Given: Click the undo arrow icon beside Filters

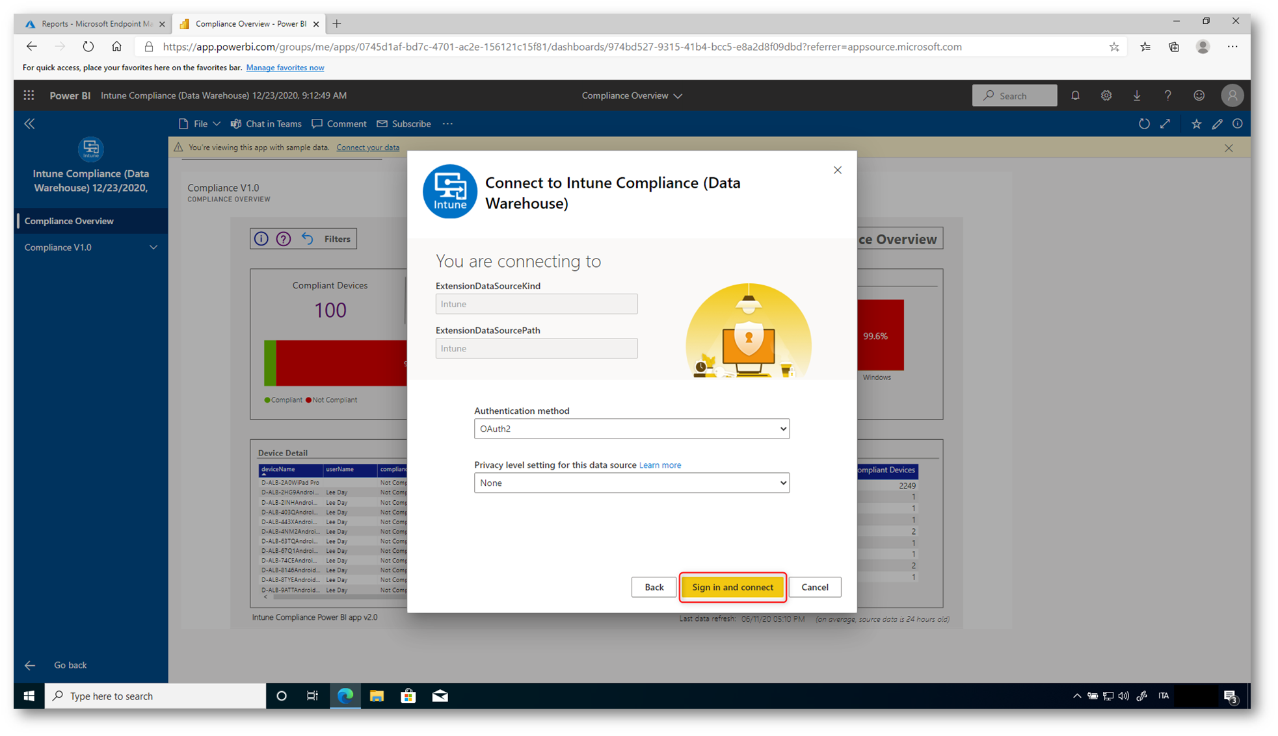Looking at the screenshot, I should [307, 239].
